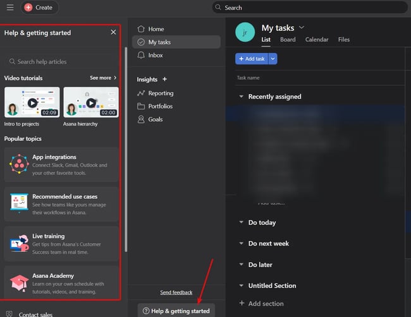Screen dimensions: 411x317
Task: Click the Create button
Action: point(39,8)
